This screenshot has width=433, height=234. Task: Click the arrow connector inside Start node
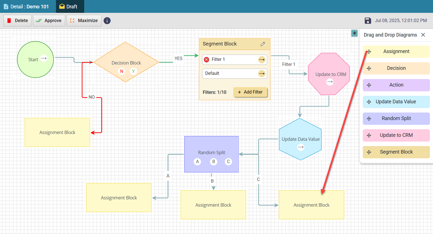[44, 58]
